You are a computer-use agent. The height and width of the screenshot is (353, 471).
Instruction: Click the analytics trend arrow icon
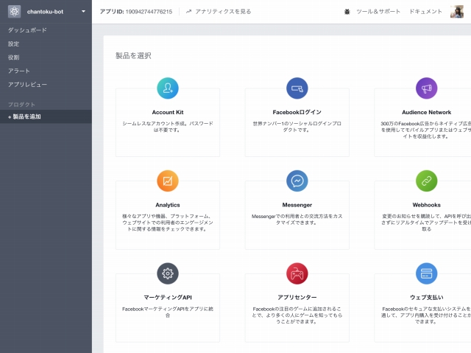point(188,12)
